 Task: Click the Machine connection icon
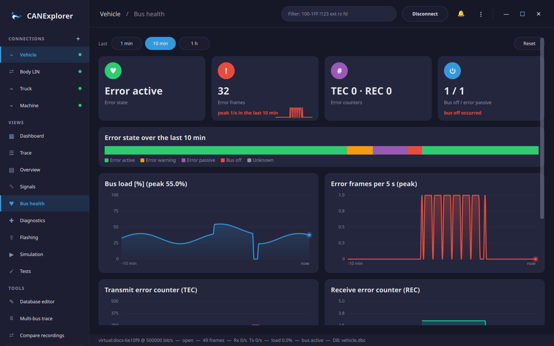pos(12,106)
